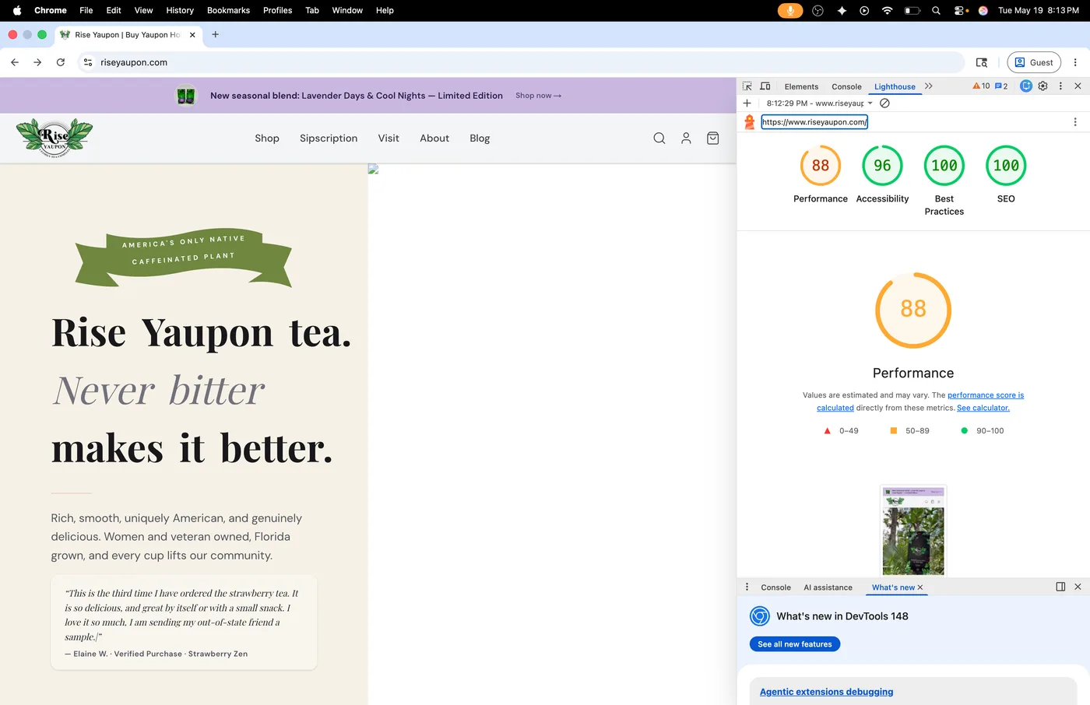Open the Blog navigation item
Viewport: 1090px width, 705px height.
point(480,139)
